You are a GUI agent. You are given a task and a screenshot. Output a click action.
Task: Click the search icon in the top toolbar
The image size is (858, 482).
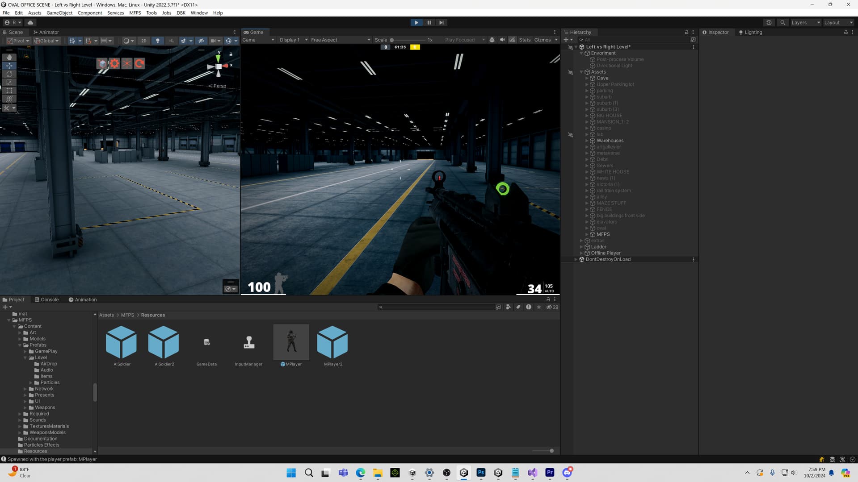[782, 22]
